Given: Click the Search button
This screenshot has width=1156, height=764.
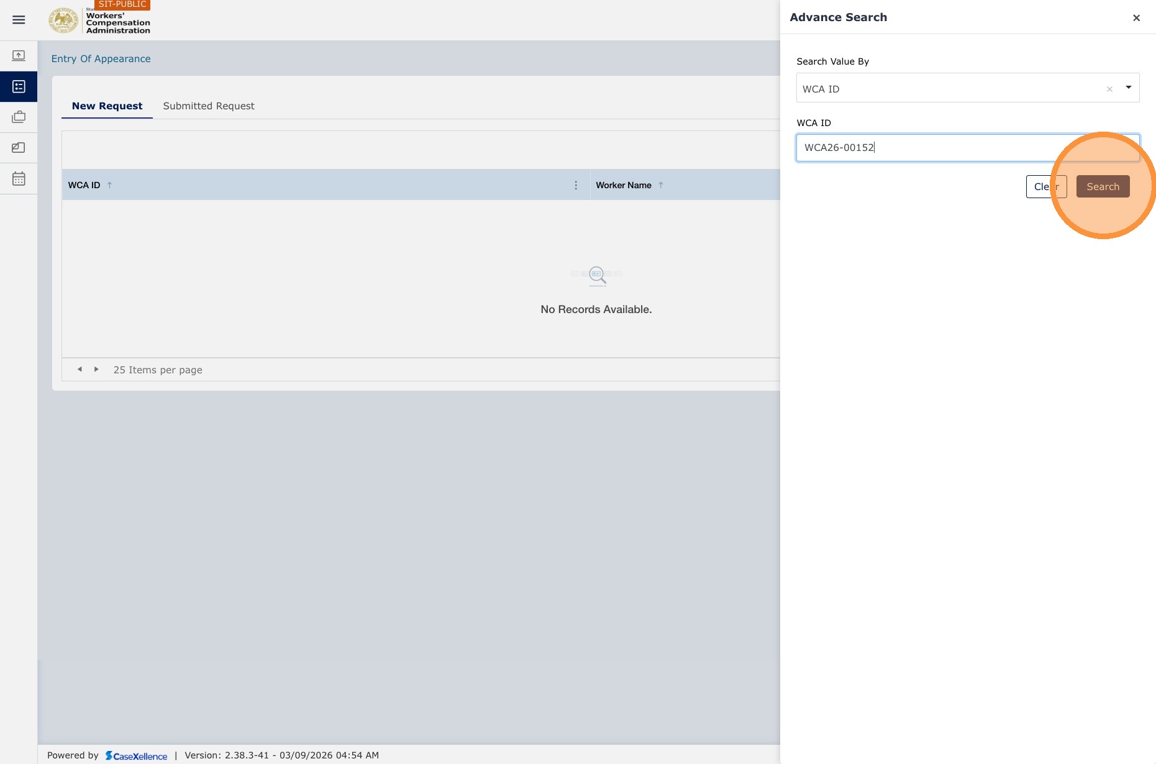Looking at the screenshot, I should (1103, 186).
